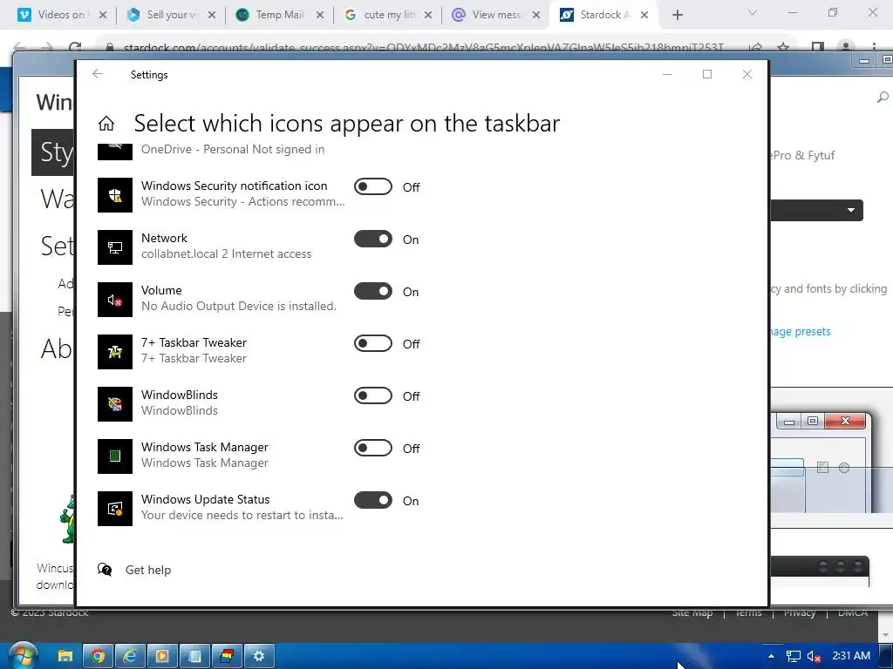Image resolution: width=893 pixels, height=669 pixels.
Task: Launch Internet Explorer from the taskbar
Action: (x=130, y=656)
